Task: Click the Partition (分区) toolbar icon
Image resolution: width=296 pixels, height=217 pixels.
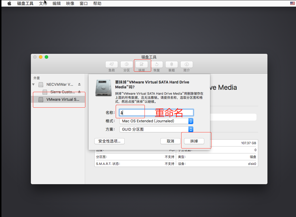Action: click(x=126, y=64)
